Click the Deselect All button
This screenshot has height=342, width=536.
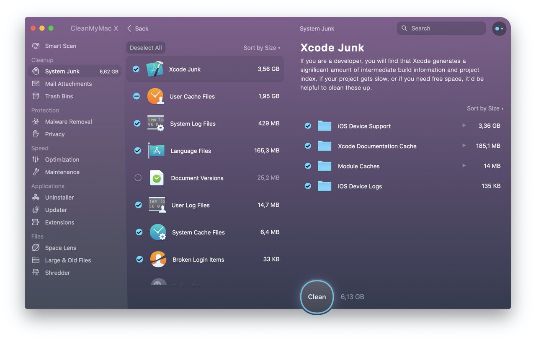(x=146, y=48)
